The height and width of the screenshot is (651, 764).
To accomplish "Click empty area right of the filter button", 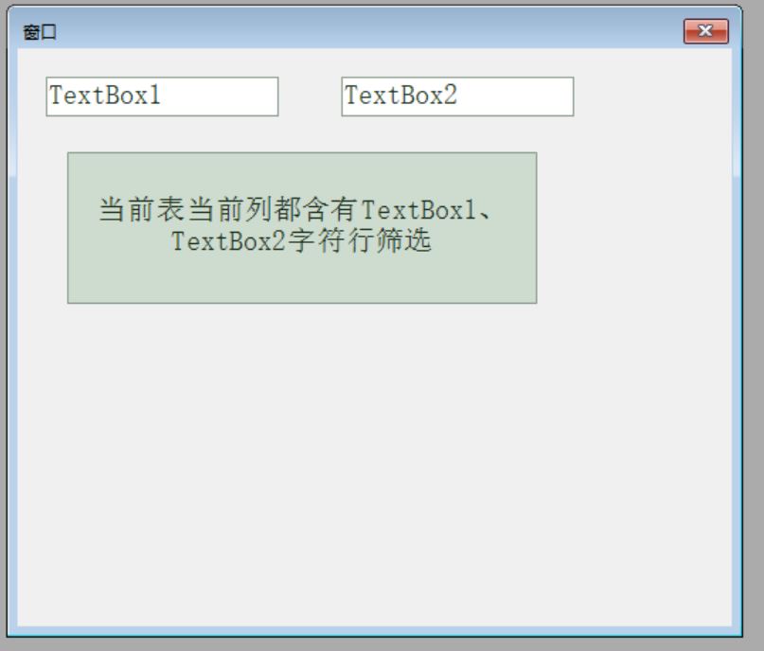I will (634, 227).
